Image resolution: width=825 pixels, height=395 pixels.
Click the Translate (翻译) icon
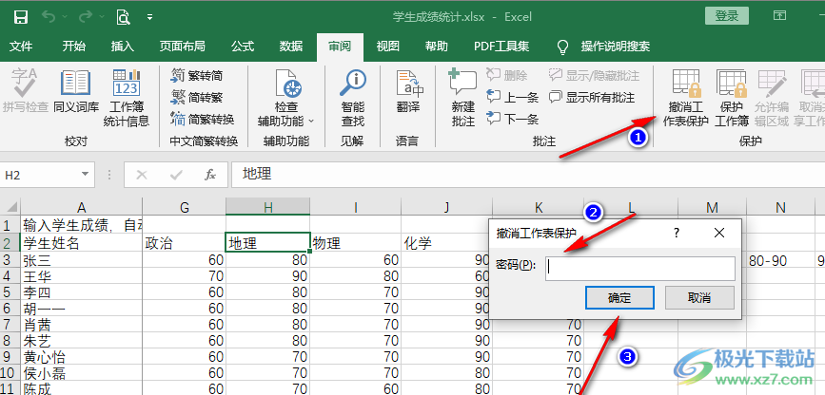click(408, 95)
